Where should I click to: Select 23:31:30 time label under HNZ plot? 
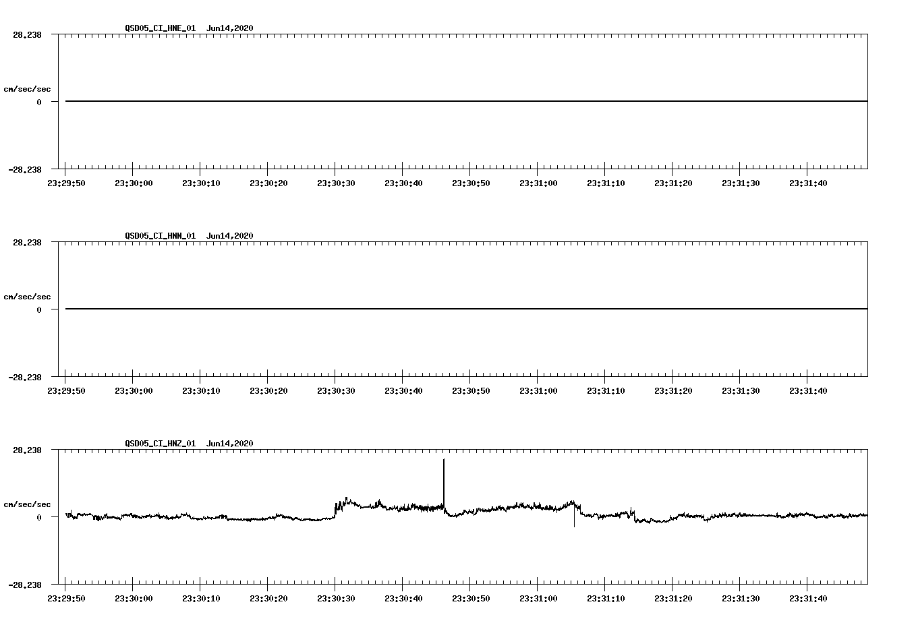[x=741, y=599]
